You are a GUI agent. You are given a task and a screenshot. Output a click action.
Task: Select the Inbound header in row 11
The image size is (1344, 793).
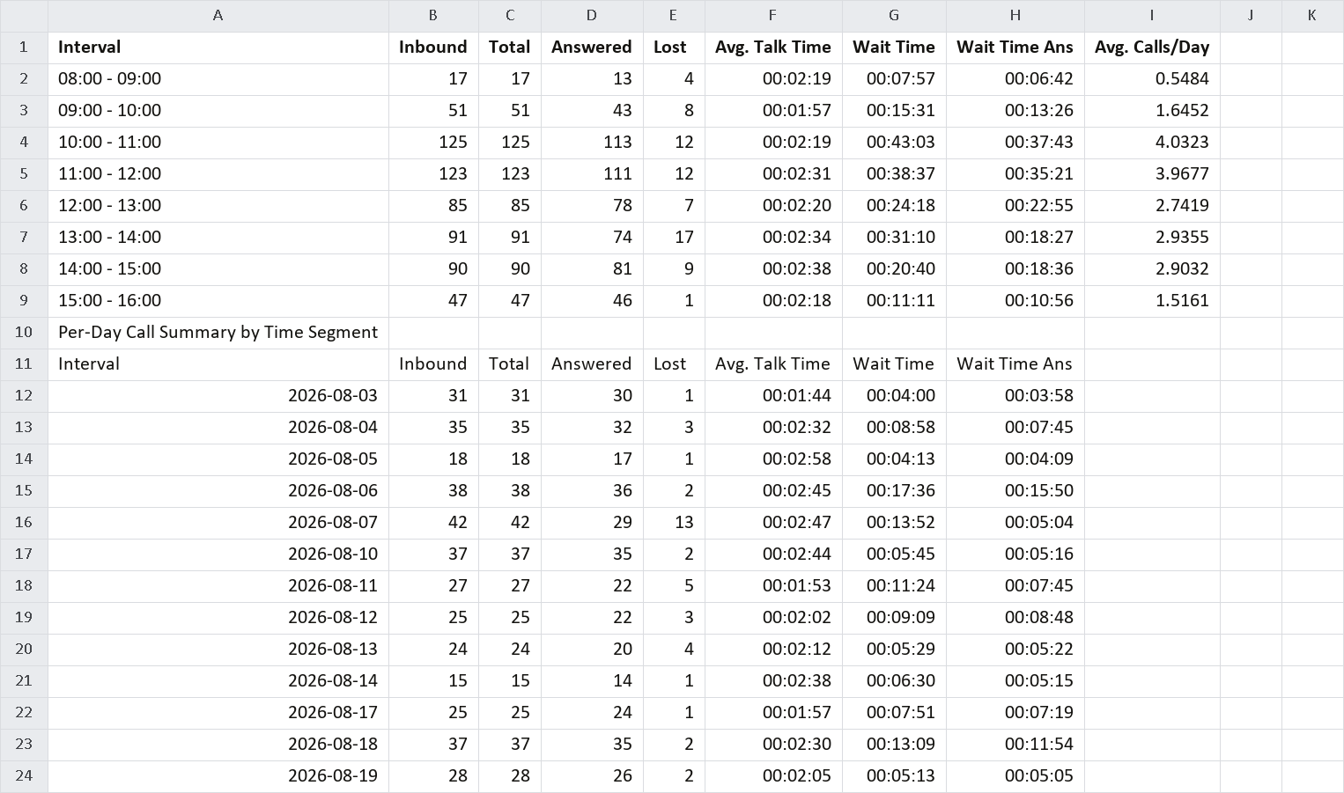coord(433,364)
